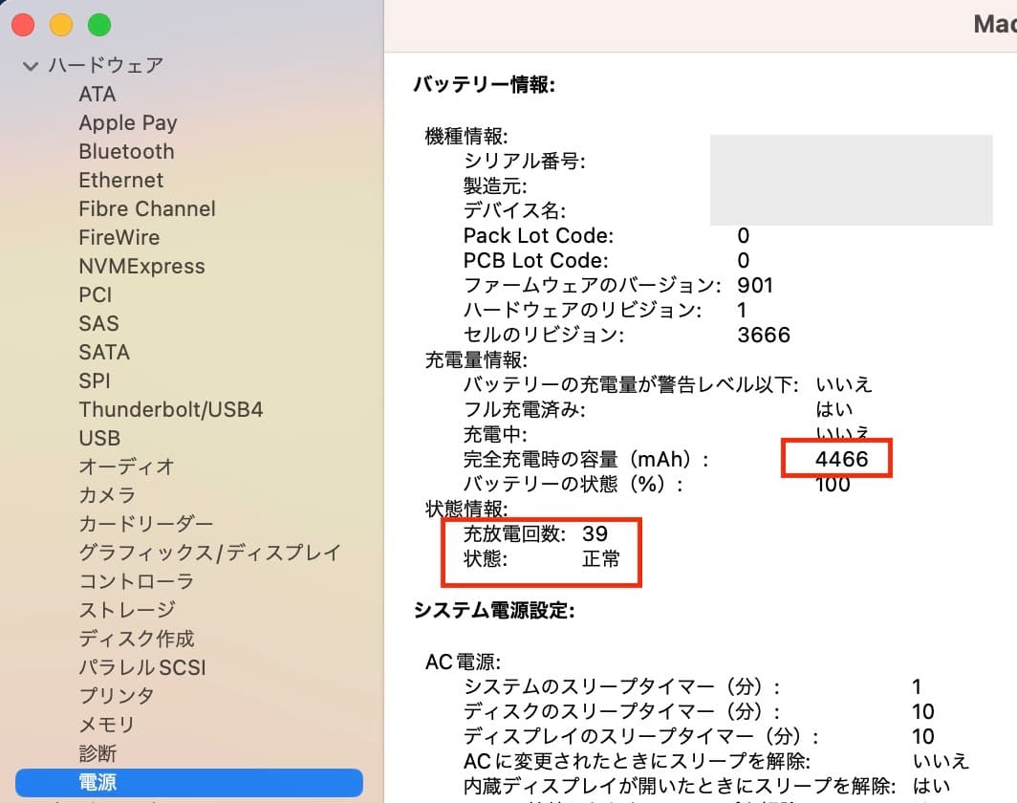Collapse the ハードウェア category
The image size is (1017, 803).
click(30, 65)
